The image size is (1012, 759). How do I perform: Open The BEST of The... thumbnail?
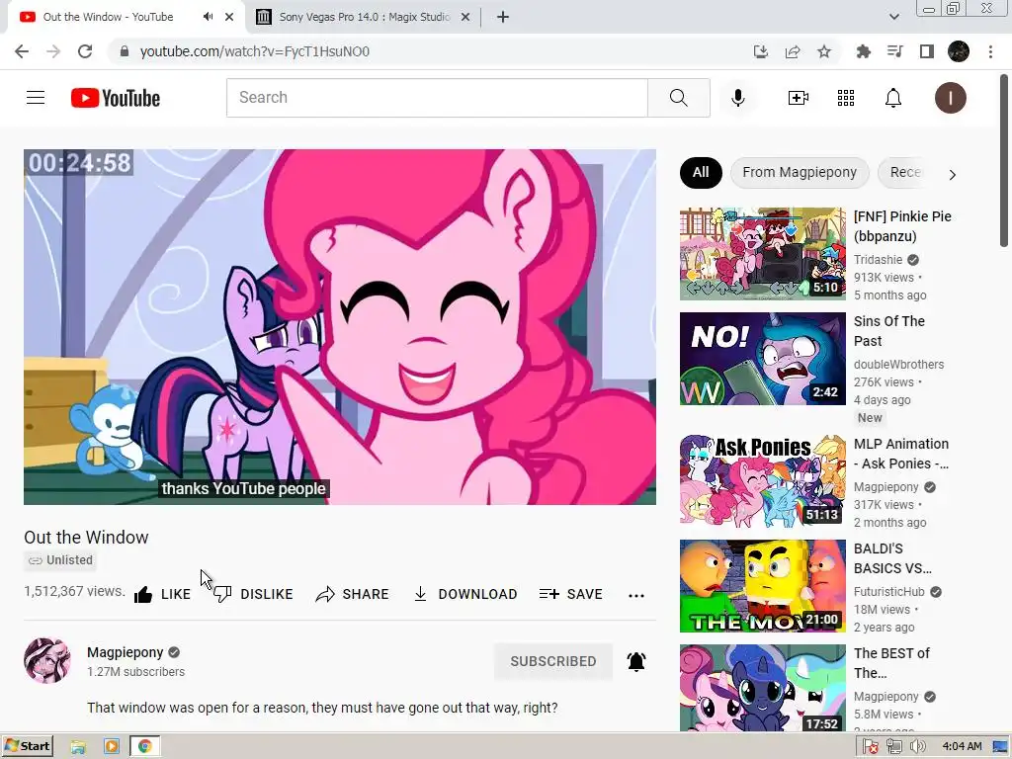pyautogui.click(x=763, y=688)
